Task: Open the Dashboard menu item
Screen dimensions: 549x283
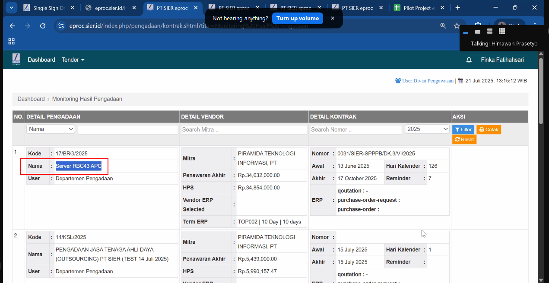Action: (x=41, y=60)
